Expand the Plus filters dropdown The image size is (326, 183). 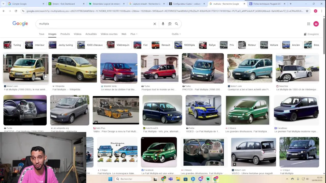pos(134,34)
